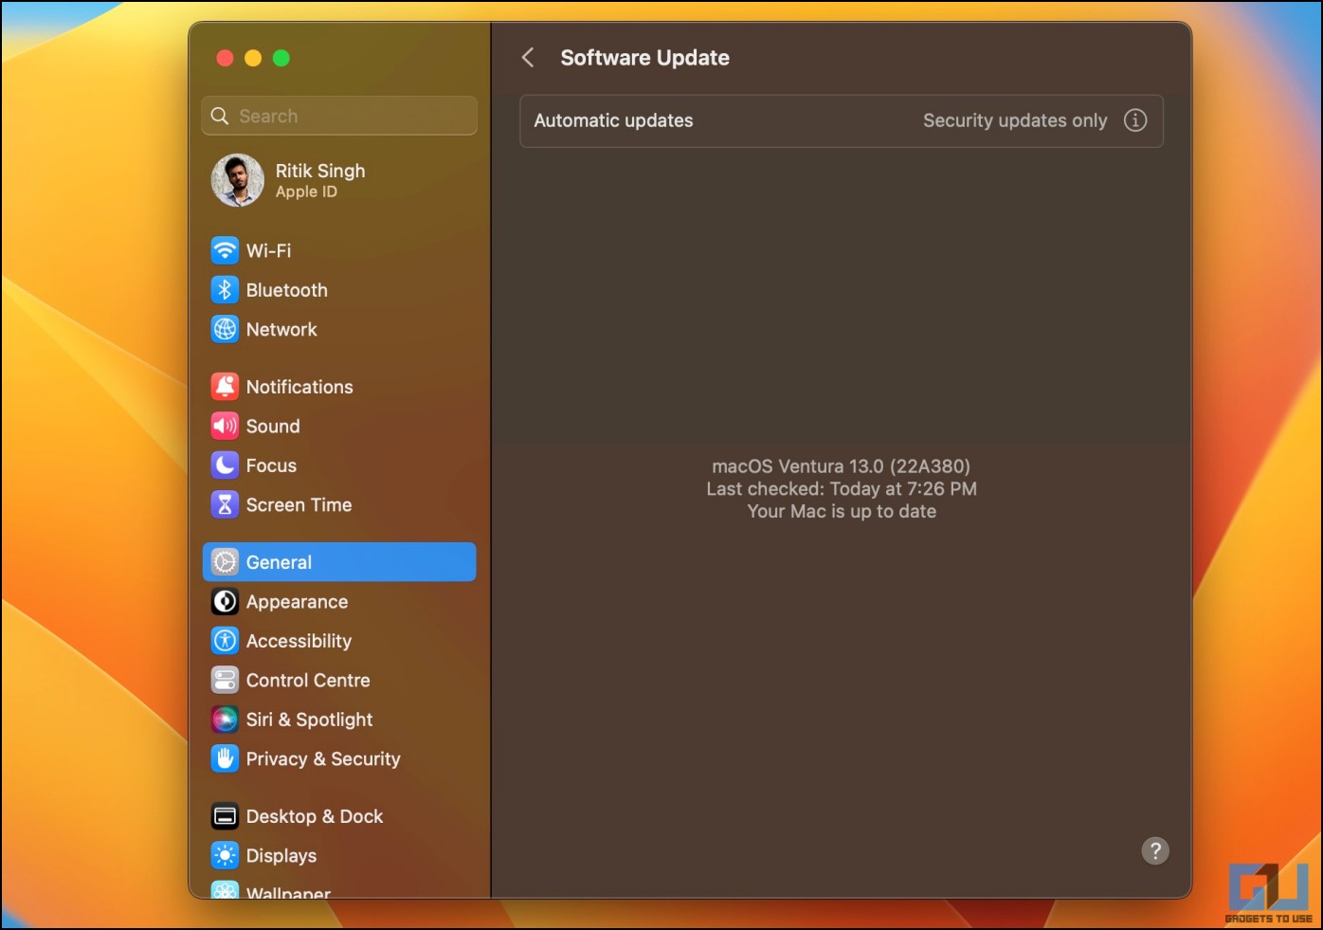Open Siri & Spotlight label

[x=309, y=720]
